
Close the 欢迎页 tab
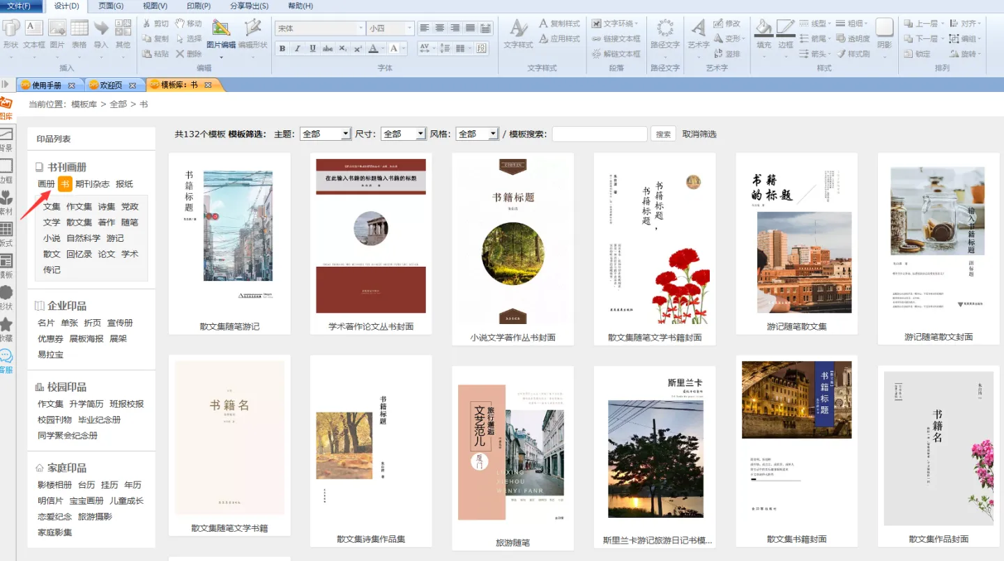click(132, 85)
